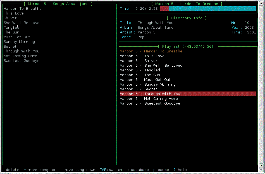Open help via the ?:help hint
The height and width of the screenshot is (174, 265).
click(x=180, y=170)
